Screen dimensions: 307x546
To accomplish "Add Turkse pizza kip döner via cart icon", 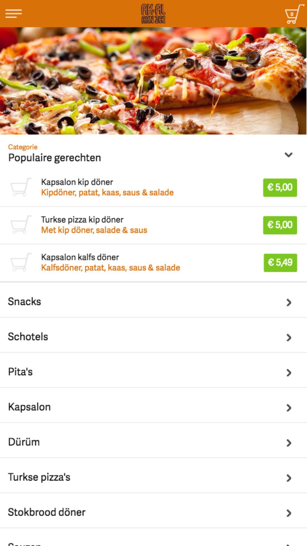I will point(21,224).
